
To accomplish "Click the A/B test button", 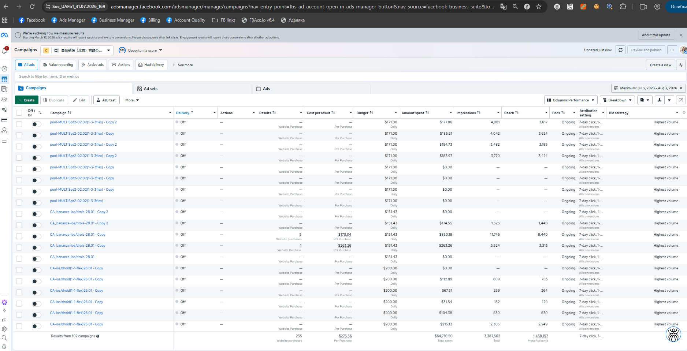I will (x=106, y=100).
